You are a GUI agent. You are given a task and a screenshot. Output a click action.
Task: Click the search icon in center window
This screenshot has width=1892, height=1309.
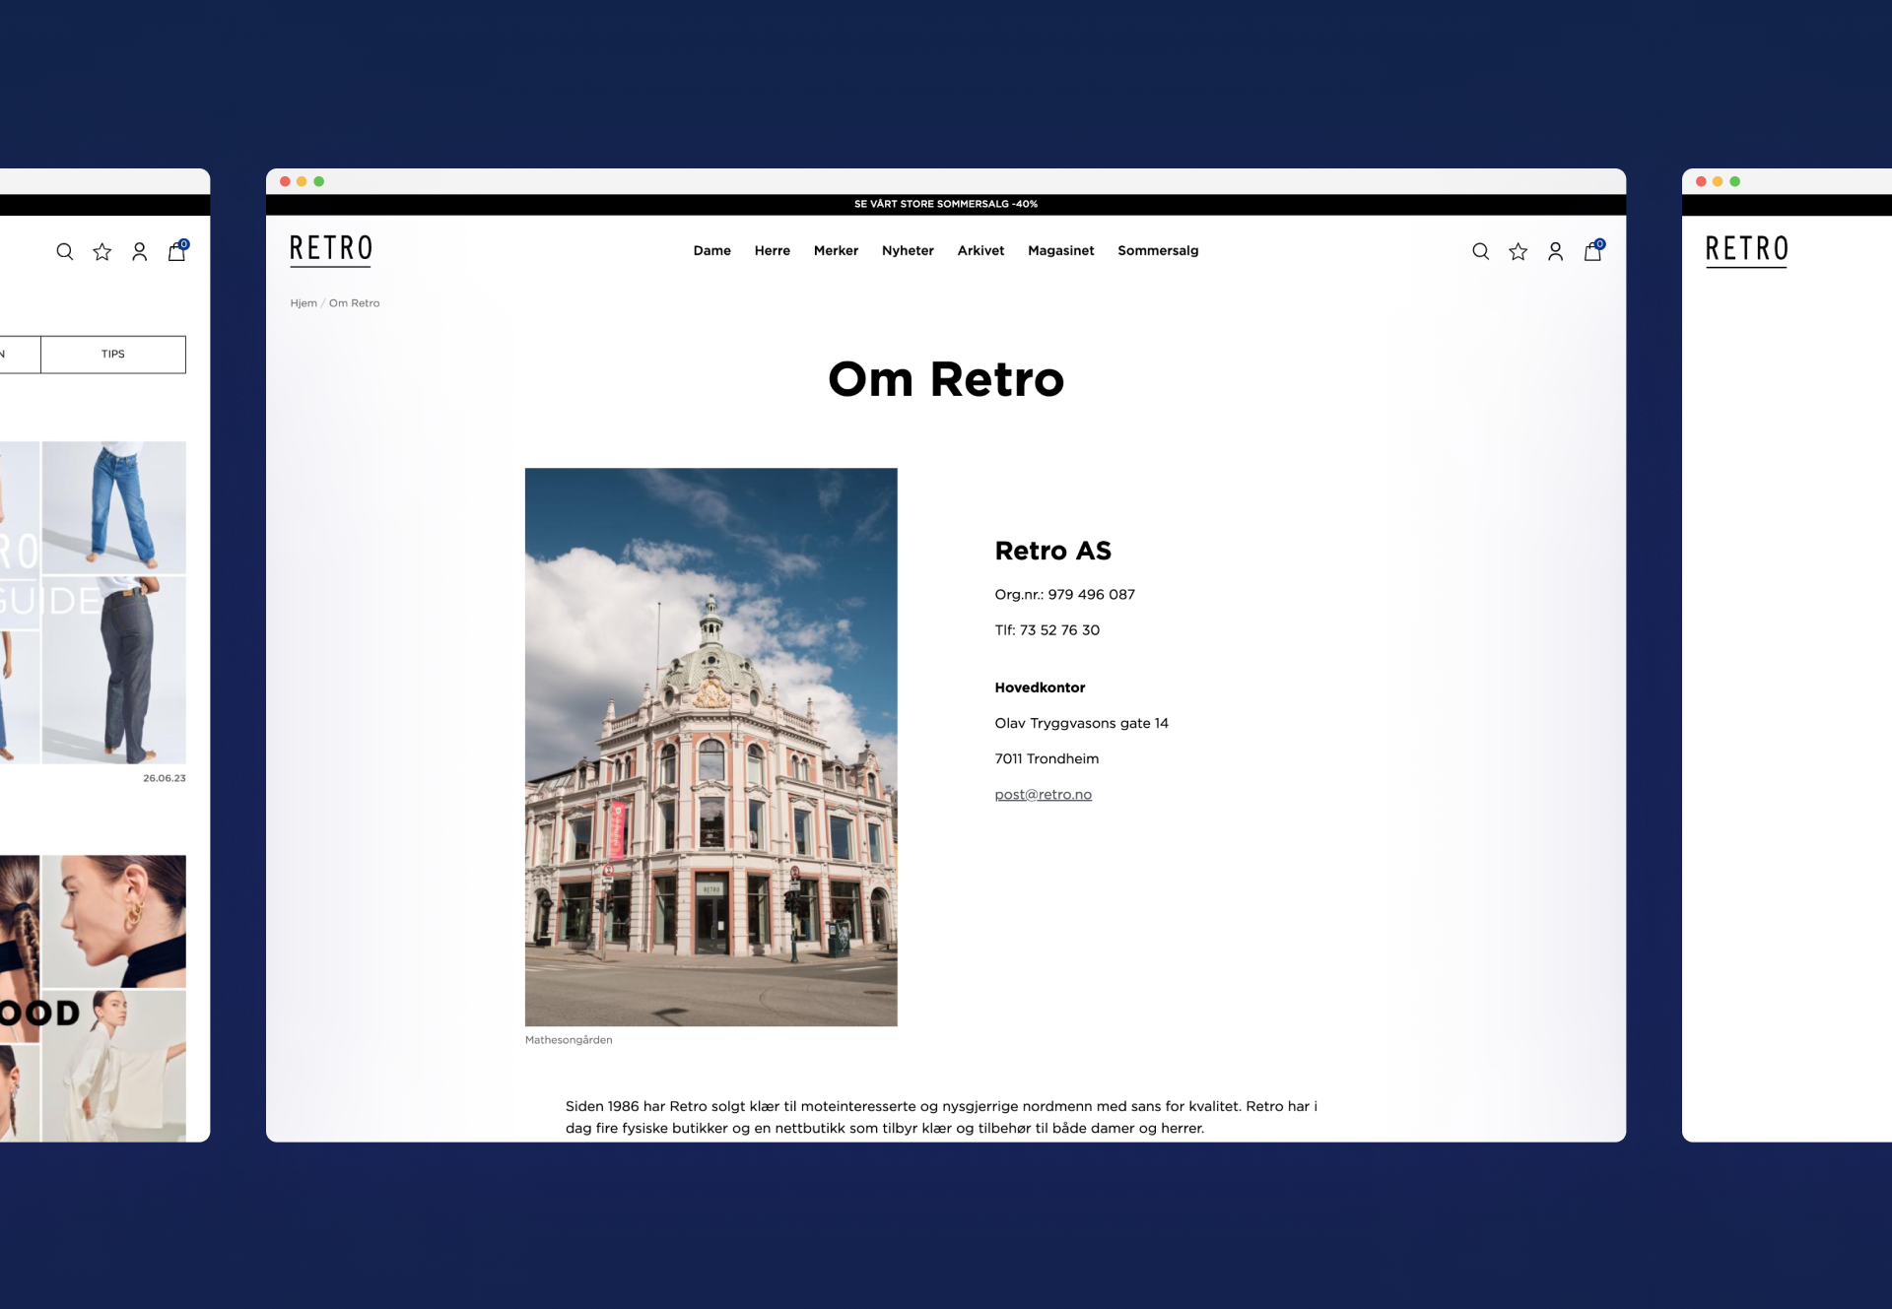tap(1480, 251)
